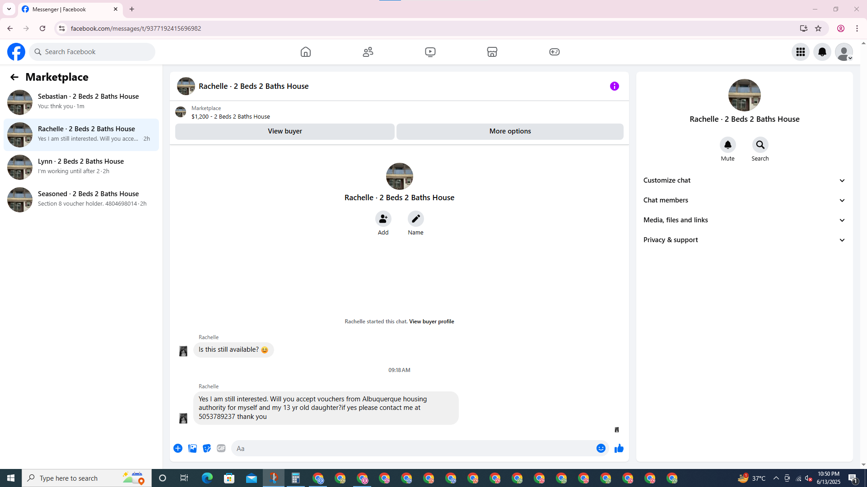
Task: Open the Facebook menu grid icon
Action: point(801,52)
